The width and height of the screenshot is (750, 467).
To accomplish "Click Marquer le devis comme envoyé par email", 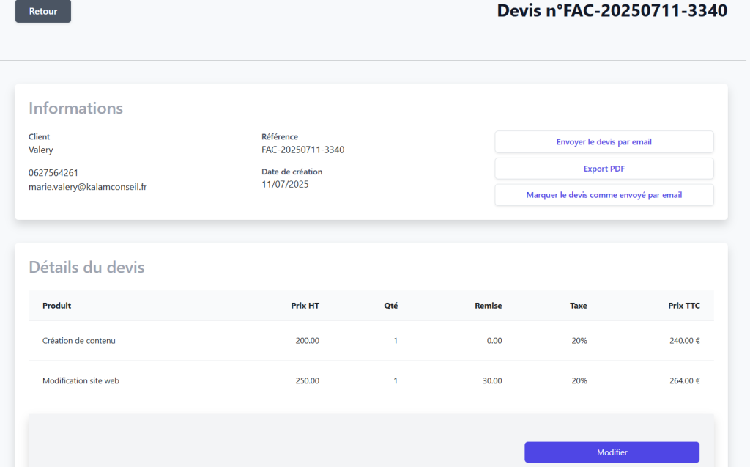I will point(604,194).
